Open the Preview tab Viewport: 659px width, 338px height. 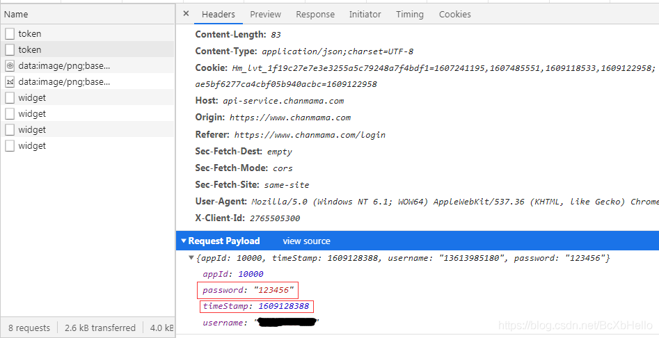point(265,15)
